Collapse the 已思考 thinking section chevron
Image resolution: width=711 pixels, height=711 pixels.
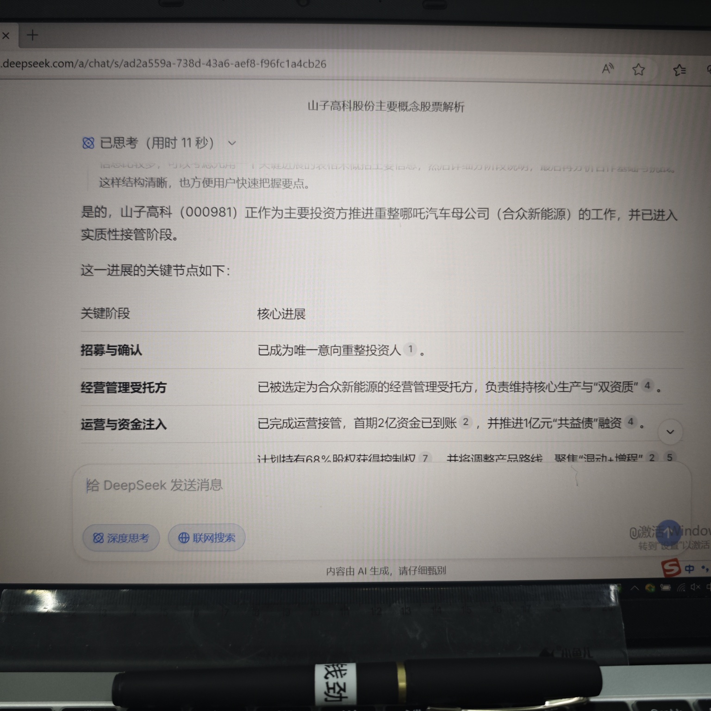pos(232,143)
